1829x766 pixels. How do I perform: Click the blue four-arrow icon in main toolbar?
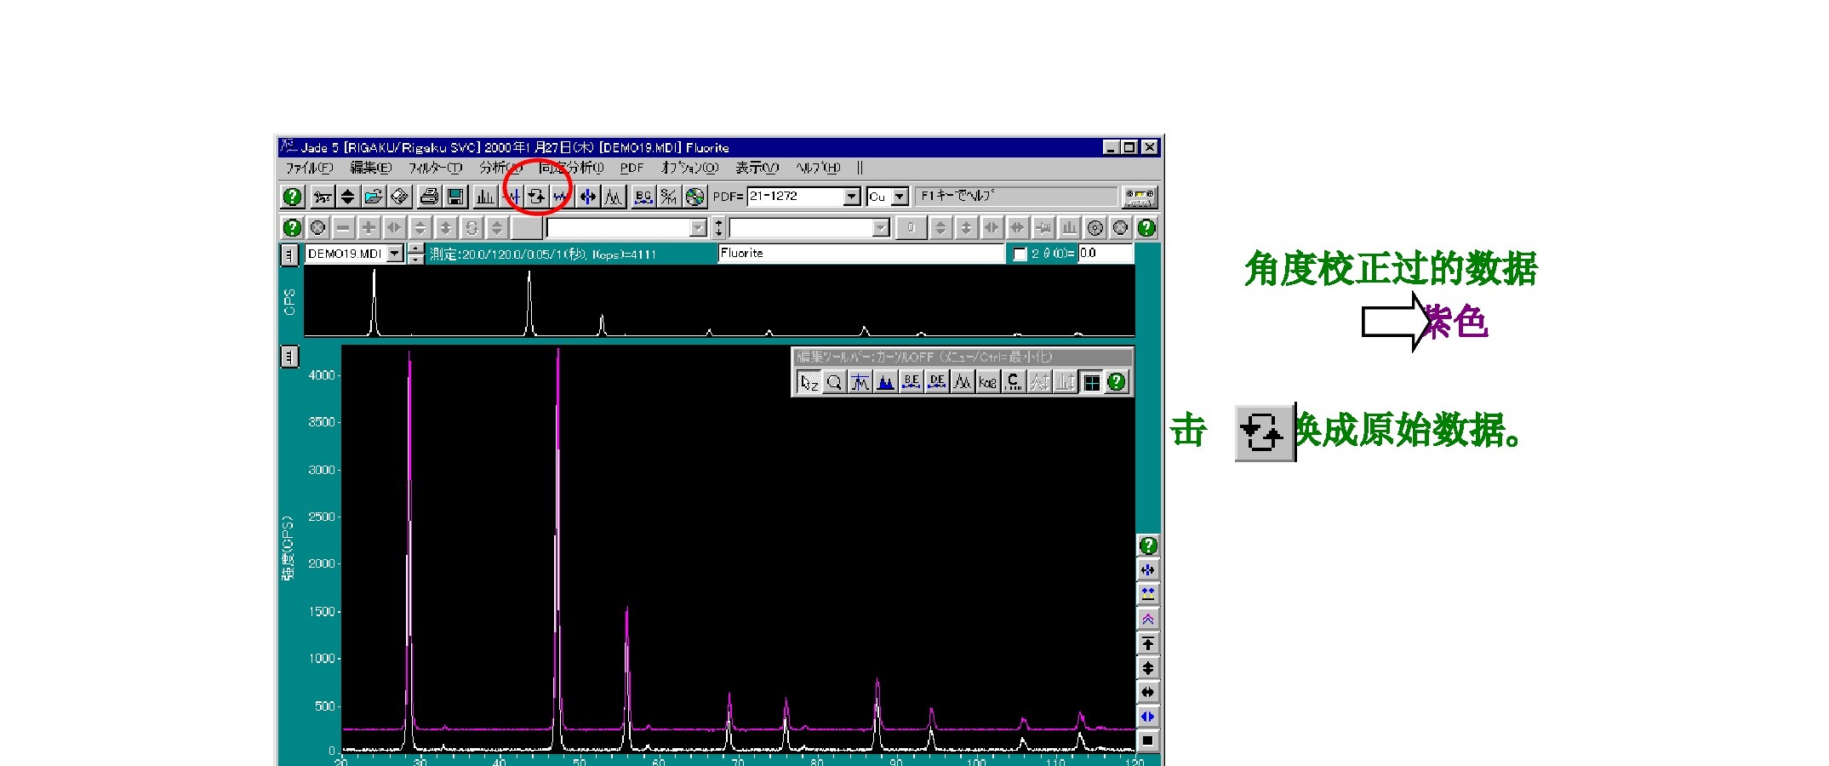tap(587, 197)
